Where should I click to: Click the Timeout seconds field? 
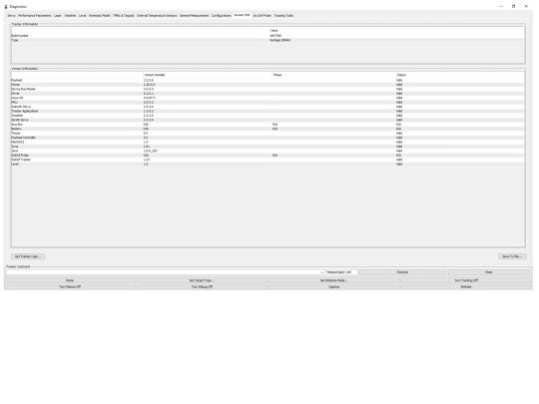[x=351, y=272]
